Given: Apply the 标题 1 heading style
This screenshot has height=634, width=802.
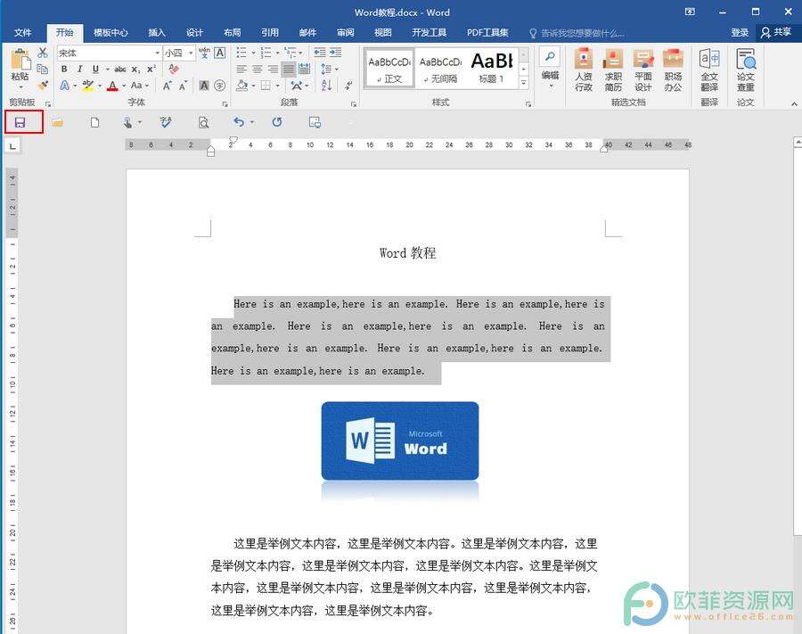Looking at the screenshot, I should pos(494,69).
